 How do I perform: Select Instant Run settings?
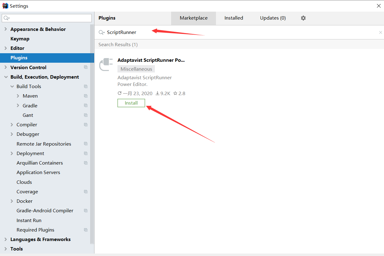point(29,220)
